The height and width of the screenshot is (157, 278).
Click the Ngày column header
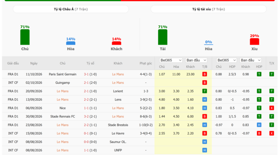point(34,63)
